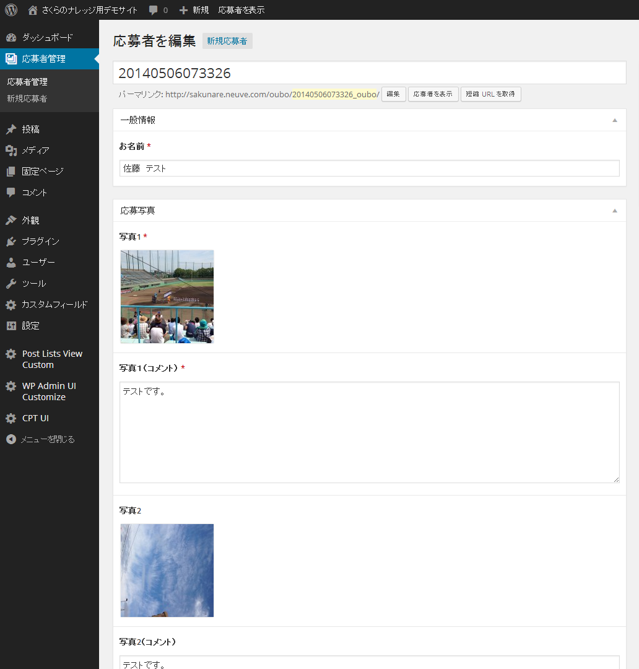639x669 pixels.
Task: Collapse sidebar with メニューを閉じる
Action: click(x=41, y=440)
